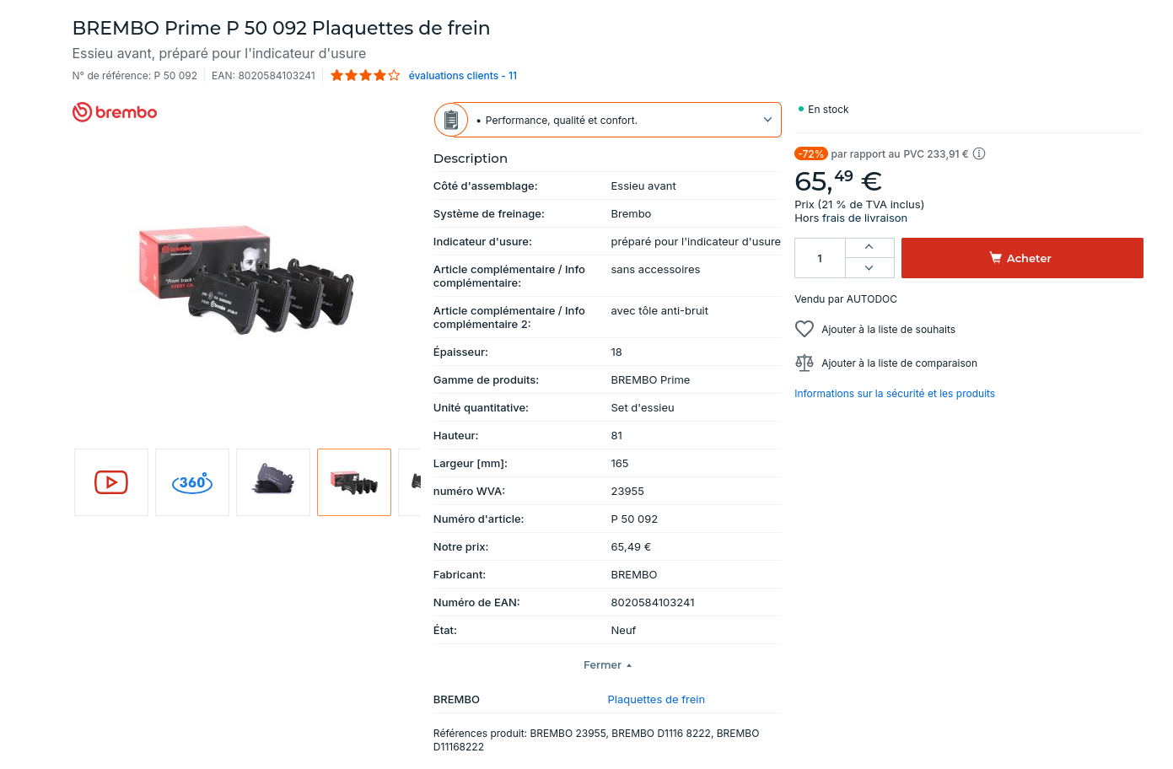Open safety and product information link

coord(895,394)
